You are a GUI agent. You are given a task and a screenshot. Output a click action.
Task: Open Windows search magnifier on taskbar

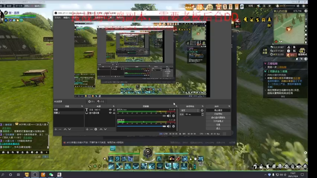(x=3, y=175)
